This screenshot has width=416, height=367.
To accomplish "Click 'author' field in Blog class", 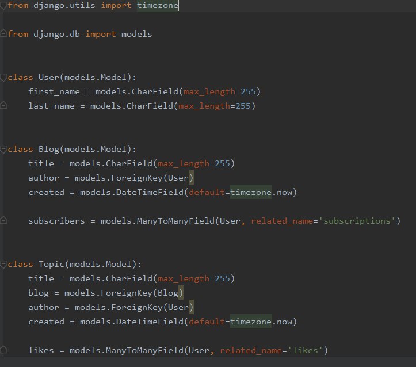I will [x=44, y=178].
